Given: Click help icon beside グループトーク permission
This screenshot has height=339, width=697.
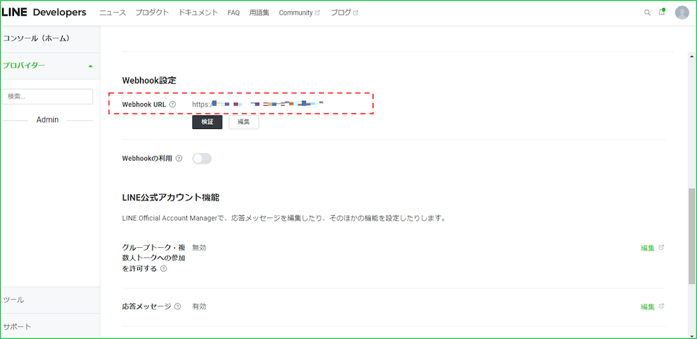Looking at the screenshot, I should click(163, 269).
